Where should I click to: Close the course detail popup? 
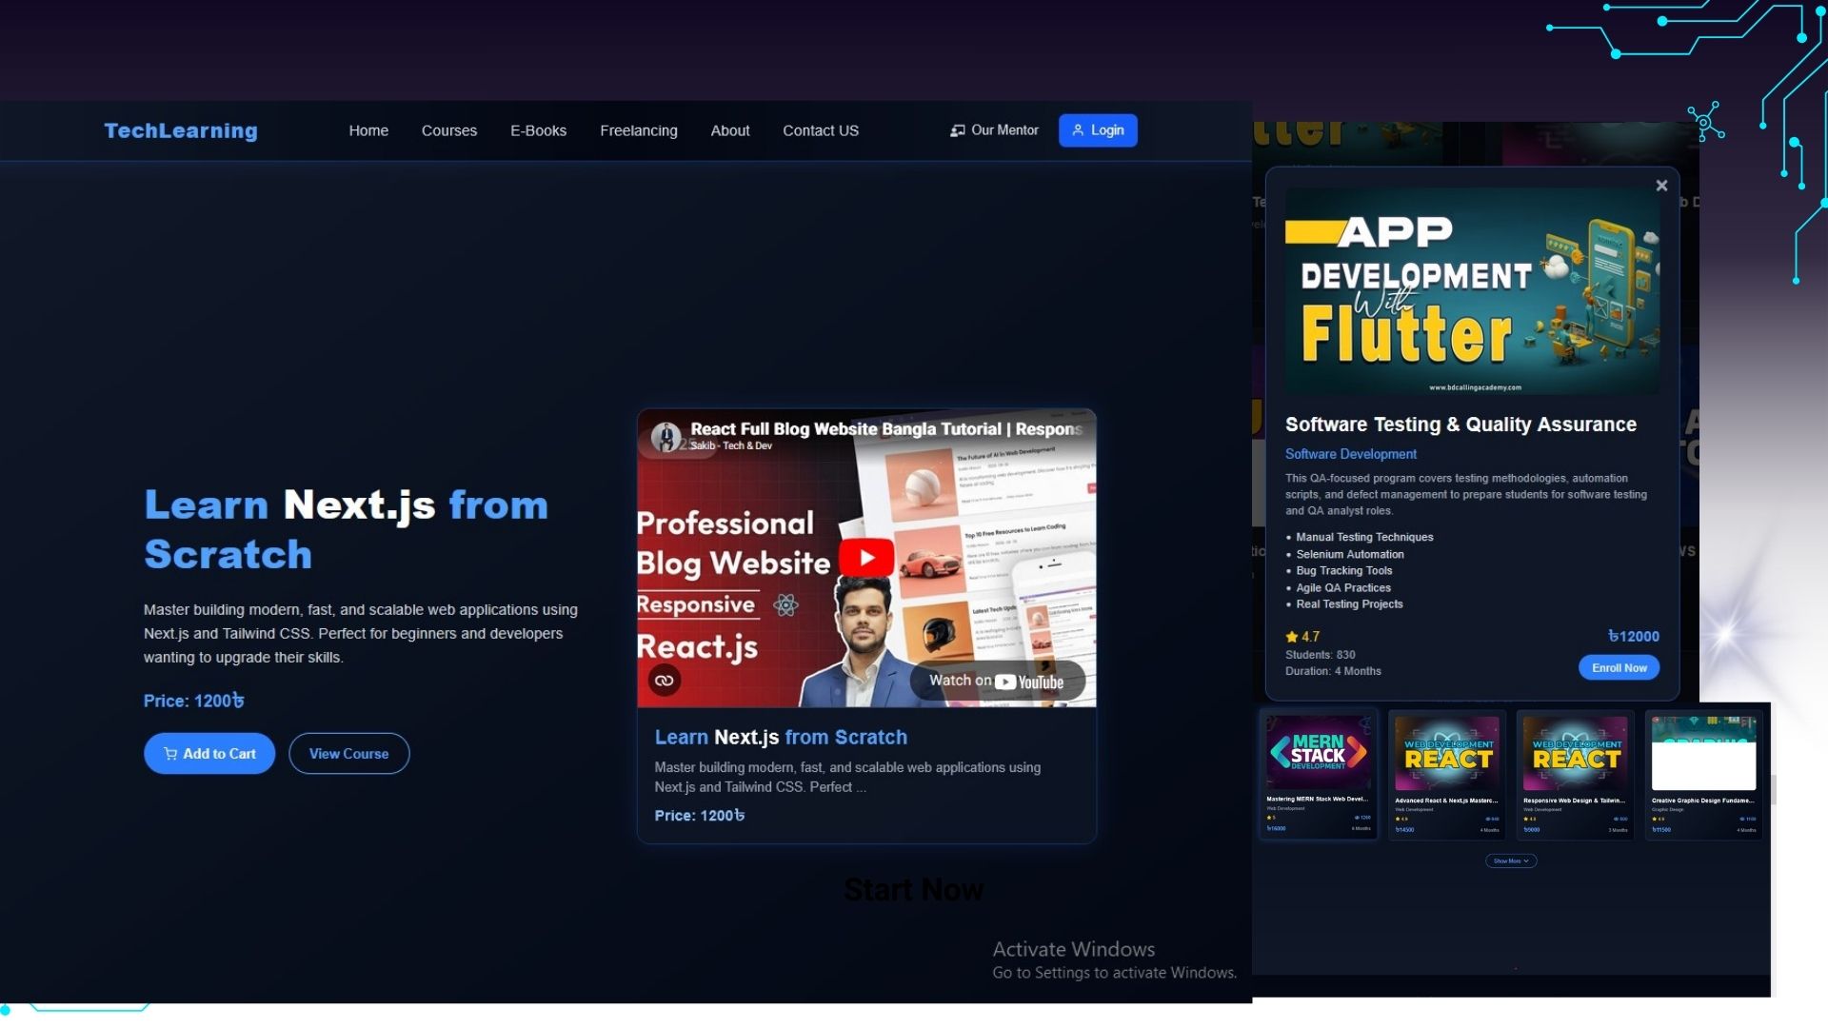pos(1661,186)
